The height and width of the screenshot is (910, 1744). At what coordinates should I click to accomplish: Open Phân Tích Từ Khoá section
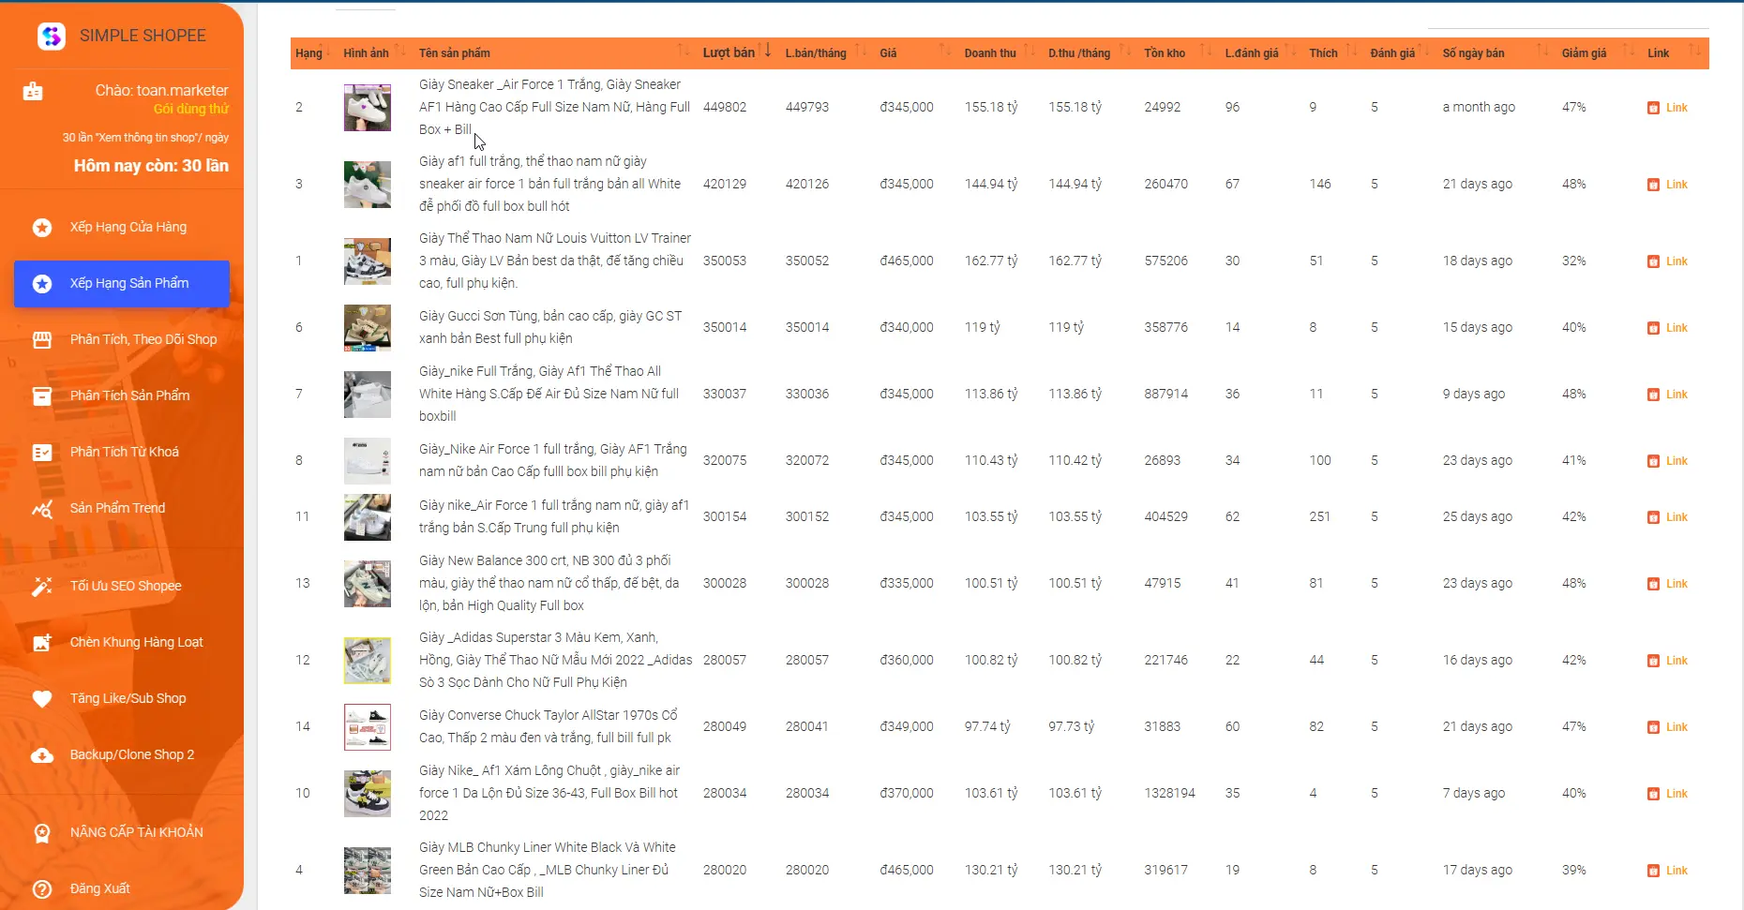(x=122, y=452)
